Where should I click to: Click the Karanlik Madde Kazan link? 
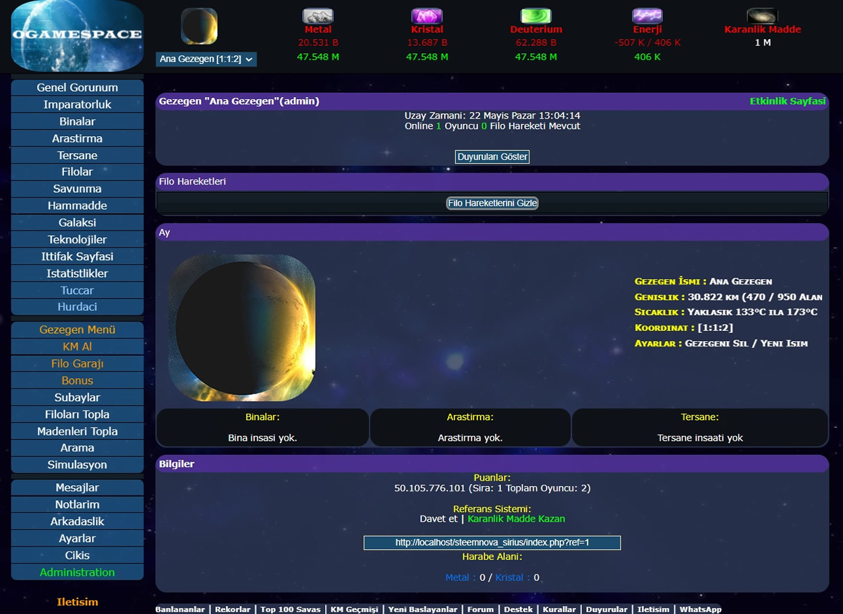coord(516,519)
